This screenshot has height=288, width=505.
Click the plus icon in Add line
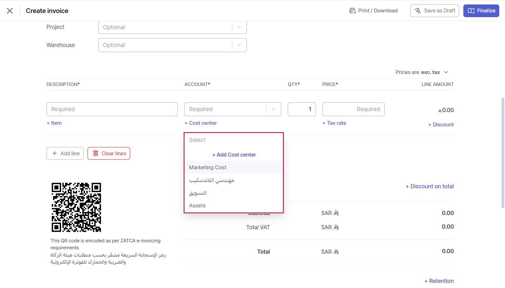pos(55,153)
